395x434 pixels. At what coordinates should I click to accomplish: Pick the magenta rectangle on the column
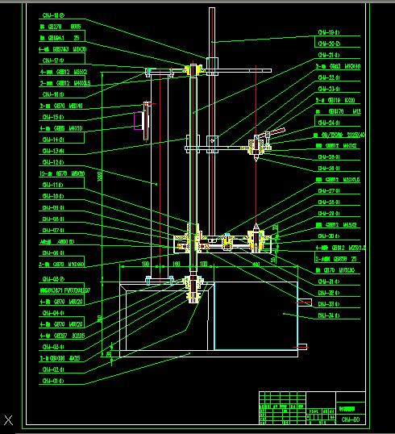pos(139,121)
